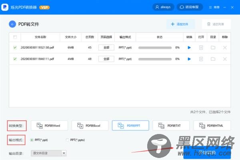Screen dimensions: 240x160
Task: Remove 20200303011832130.pdf with the X icon
Action: tap(225, 48)
